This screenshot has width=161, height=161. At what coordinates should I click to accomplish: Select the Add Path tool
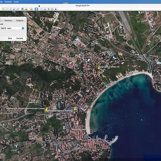(10, 9)
